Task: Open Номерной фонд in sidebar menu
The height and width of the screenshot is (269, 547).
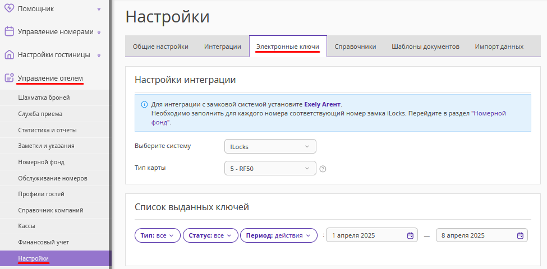Action: [55, 162]
